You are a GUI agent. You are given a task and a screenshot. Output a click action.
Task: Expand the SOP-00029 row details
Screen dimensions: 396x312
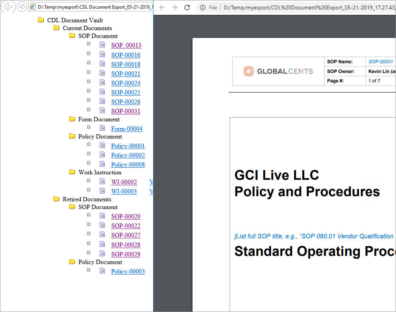tap(89, 252)
